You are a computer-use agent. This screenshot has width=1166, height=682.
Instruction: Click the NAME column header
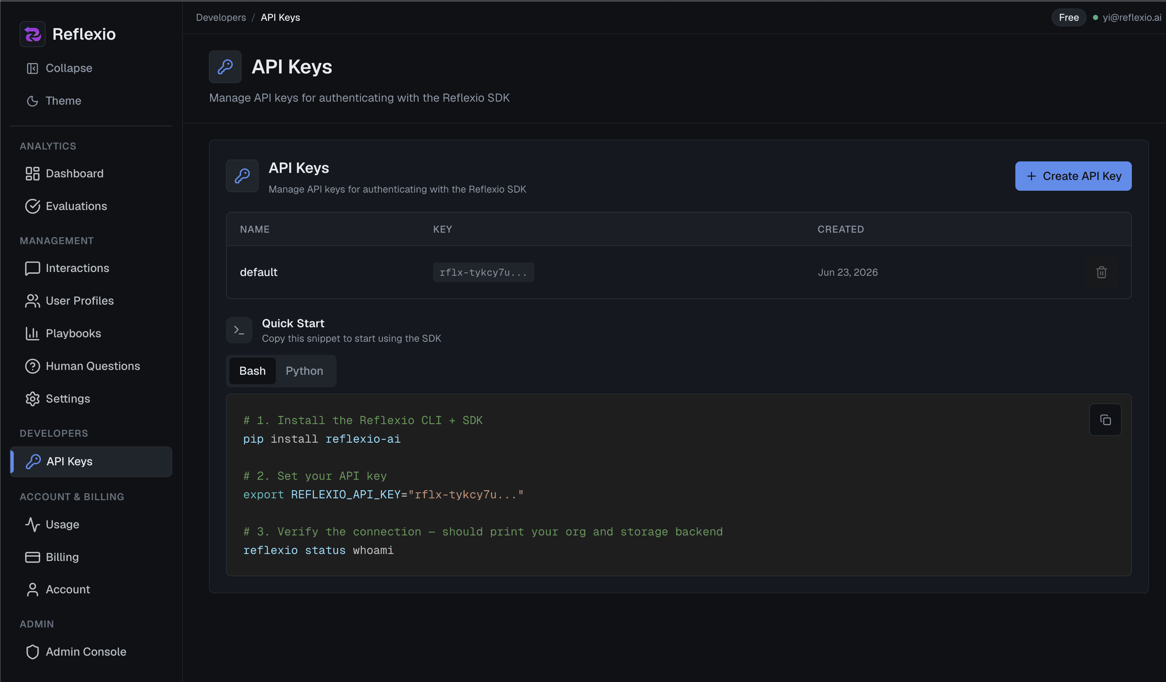[x=255, y=229]
